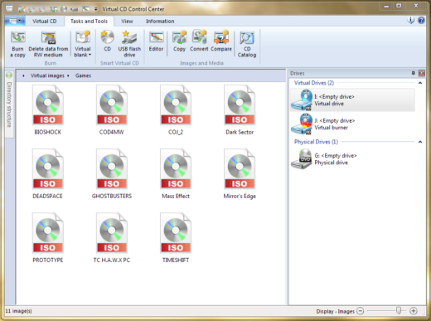Click the display size slider handle

[x=398, y=310]
